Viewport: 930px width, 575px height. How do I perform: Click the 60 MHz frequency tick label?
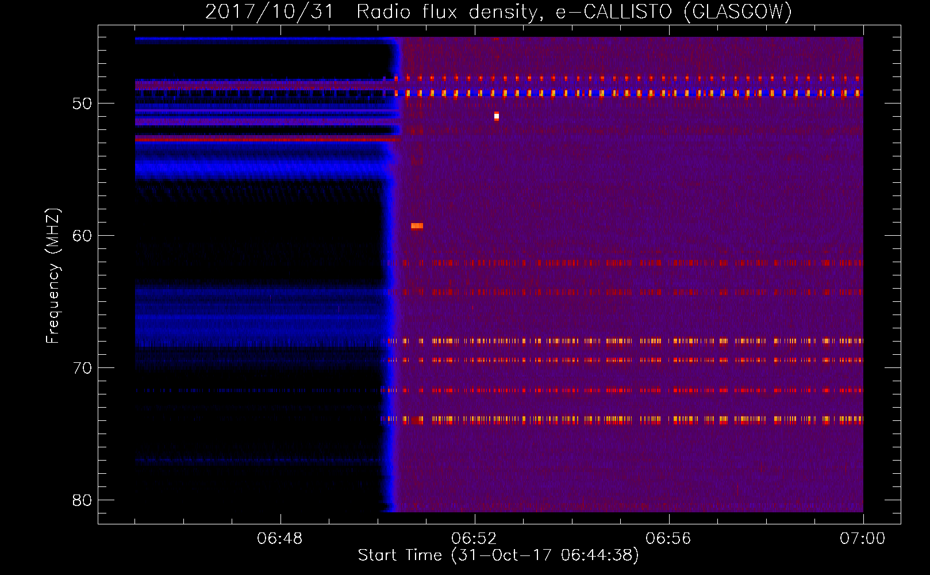point(83,236)
